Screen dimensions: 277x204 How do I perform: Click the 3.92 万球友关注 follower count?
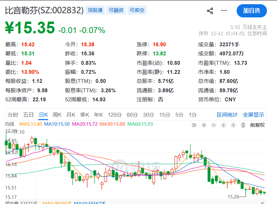(248, 27)
